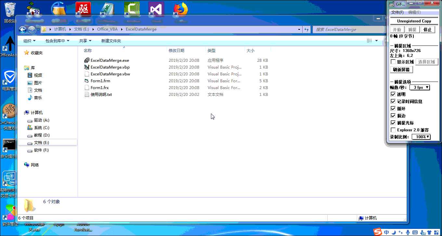442x236 pixels.
Task: Click the Sogou input method S logo
Action: point(377,232)
